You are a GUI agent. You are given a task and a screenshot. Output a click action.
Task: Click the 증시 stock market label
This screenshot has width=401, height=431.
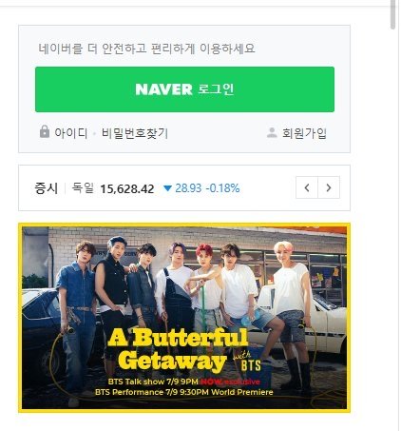pos(47,188)
